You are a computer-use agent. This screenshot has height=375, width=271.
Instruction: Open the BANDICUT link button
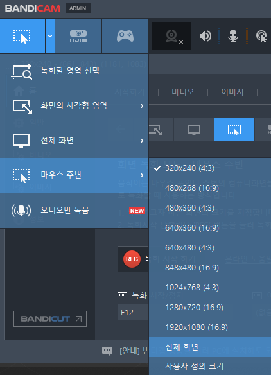(x=50, y=318)
